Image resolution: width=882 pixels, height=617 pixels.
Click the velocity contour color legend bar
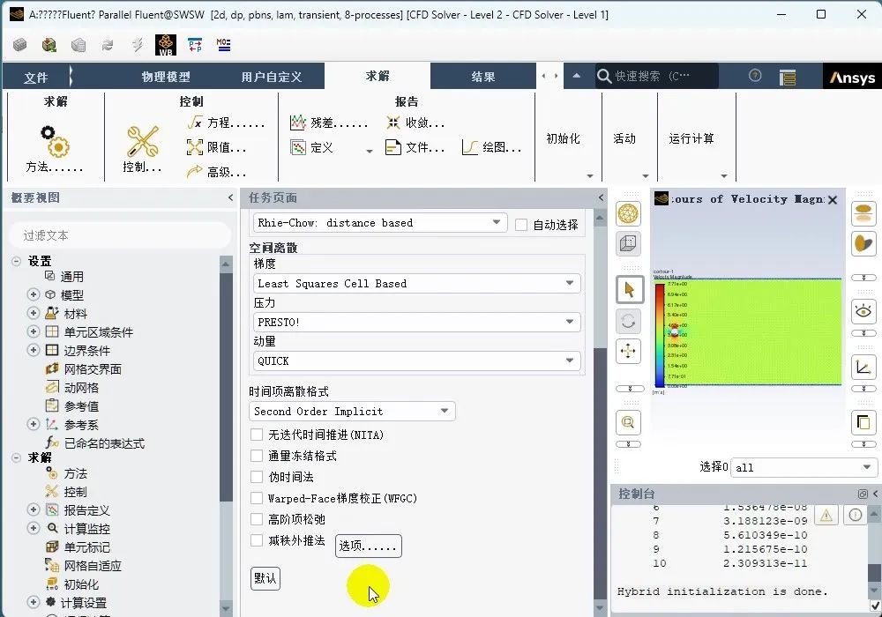click(659, 335)
